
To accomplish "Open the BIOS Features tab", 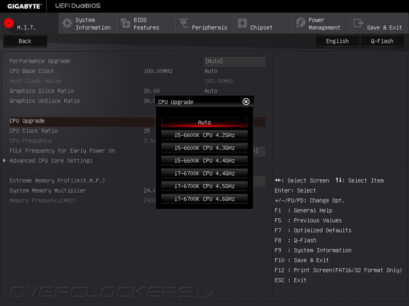I will (146, 23).
